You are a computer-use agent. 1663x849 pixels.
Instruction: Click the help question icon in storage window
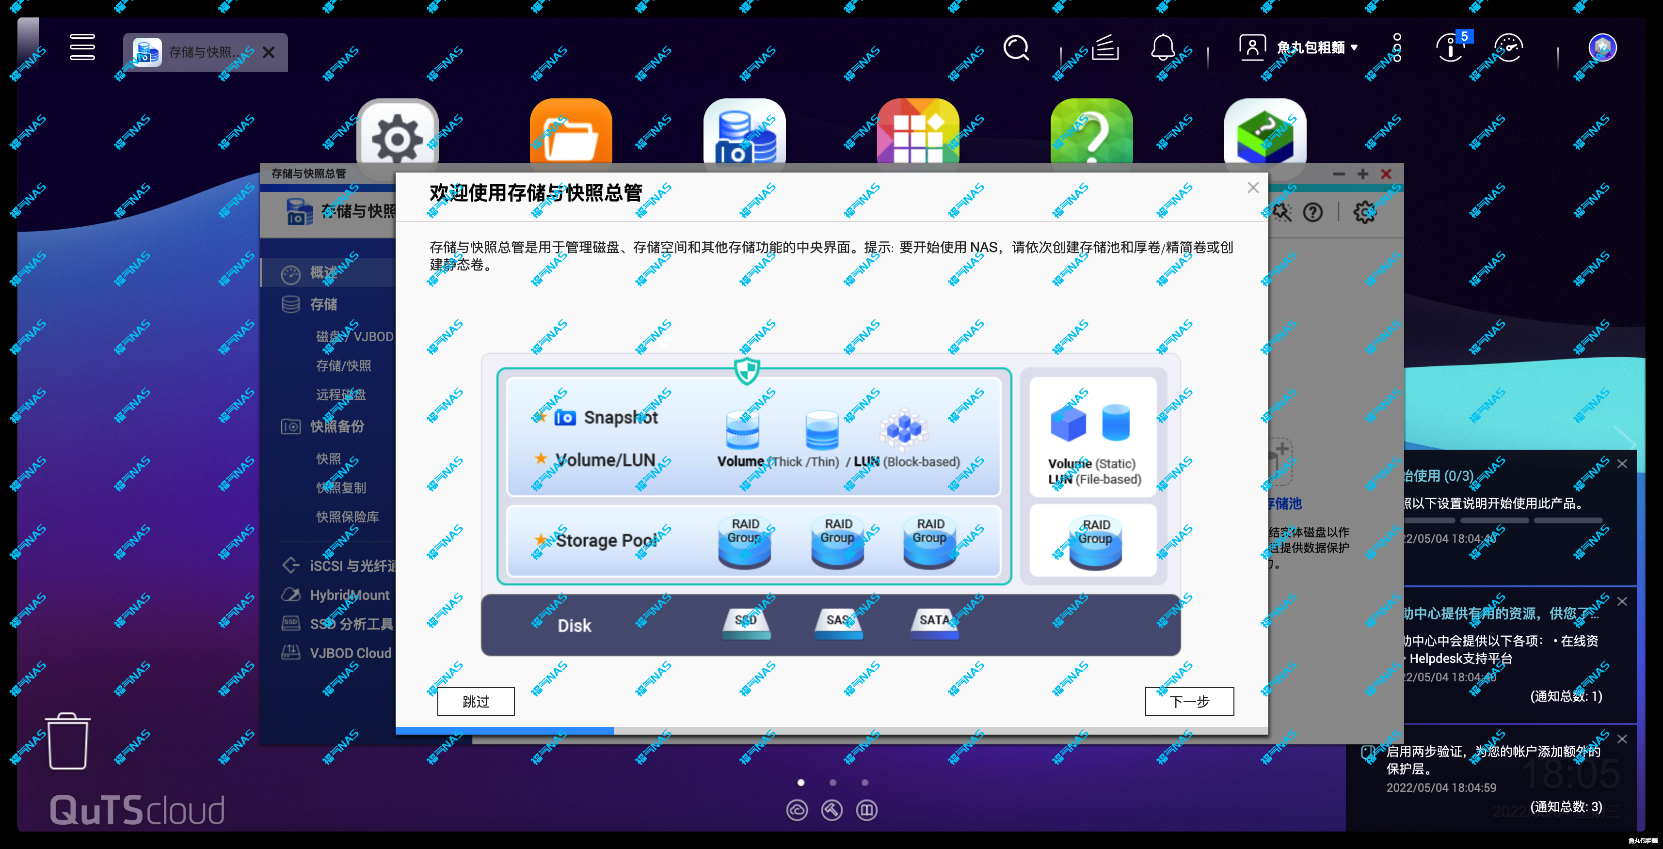(x=1312, y=212)
